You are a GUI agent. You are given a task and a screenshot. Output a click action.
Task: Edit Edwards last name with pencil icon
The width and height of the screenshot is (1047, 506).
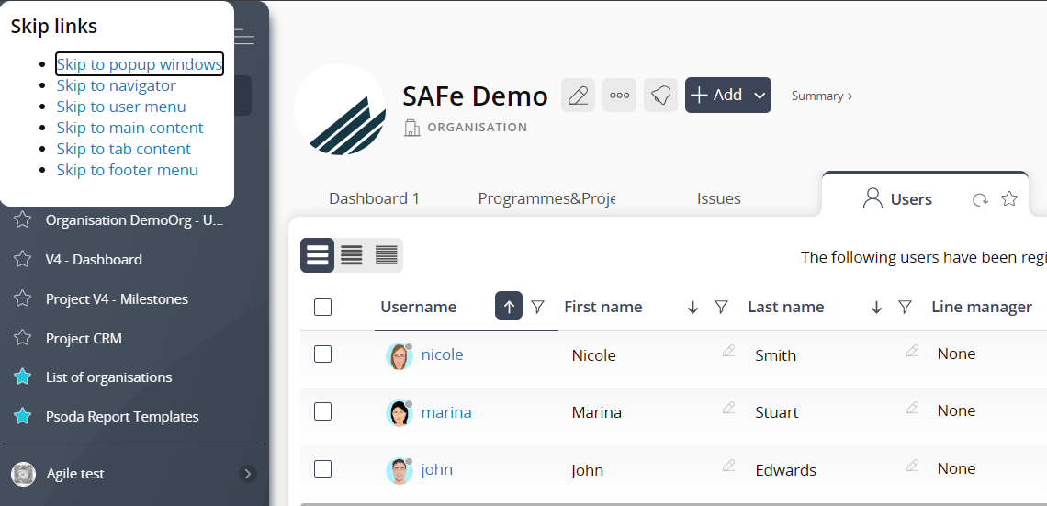coord(913,466)
